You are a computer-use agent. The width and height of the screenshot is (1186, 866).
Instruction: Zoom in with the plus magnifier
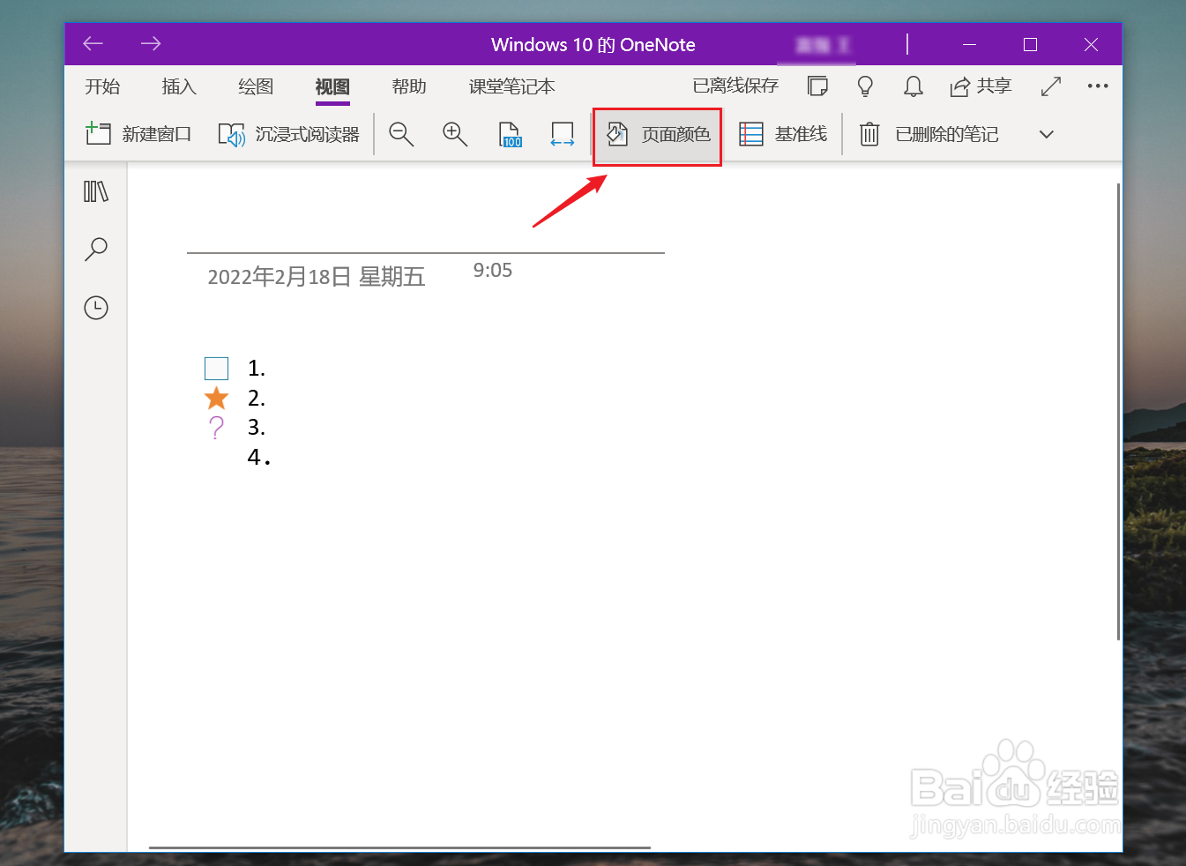(x=455, y=134)
